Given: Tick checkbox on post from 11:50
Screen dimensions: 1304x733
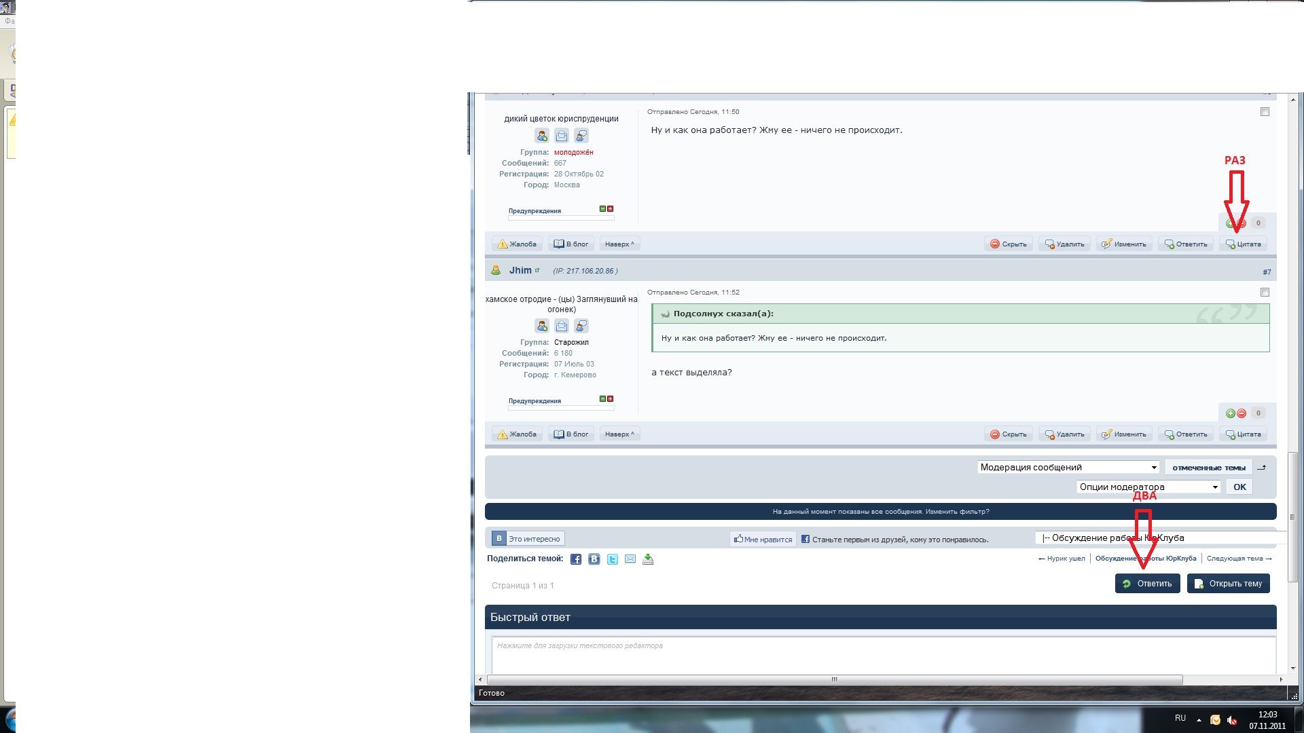Looking at the screenshot, I should 1265,112.
